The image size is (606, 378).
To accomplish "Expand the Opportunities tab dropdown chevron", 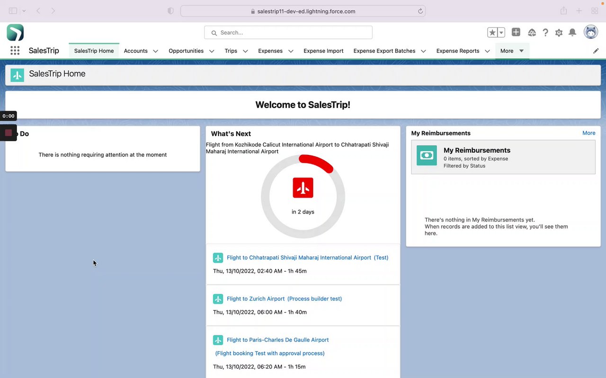I will [212, 51].
